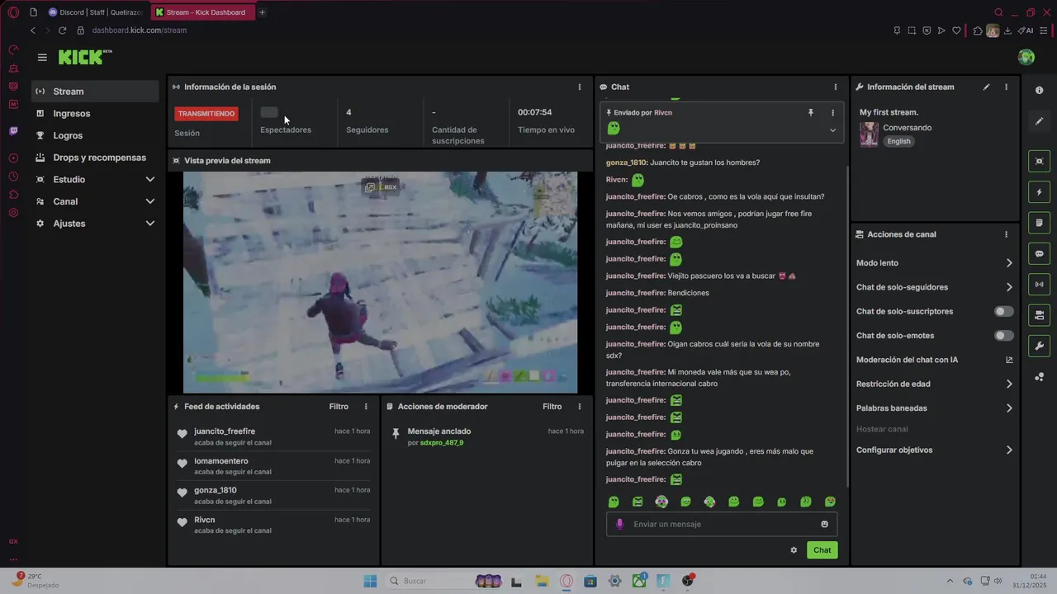
Task: Click the Enviar un mensaje input field
Action: (x=722, y=524)
